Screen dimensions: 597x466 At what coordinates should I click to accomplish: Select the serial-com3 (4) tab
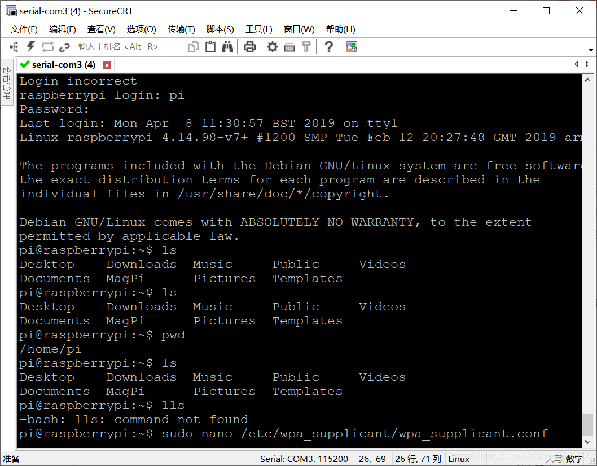coord(64,65)
